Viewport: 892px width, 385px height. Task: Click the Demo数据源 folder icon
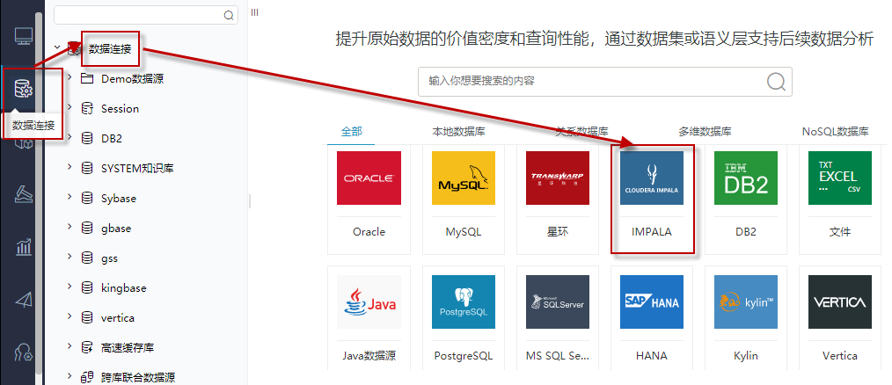(87, 78)
